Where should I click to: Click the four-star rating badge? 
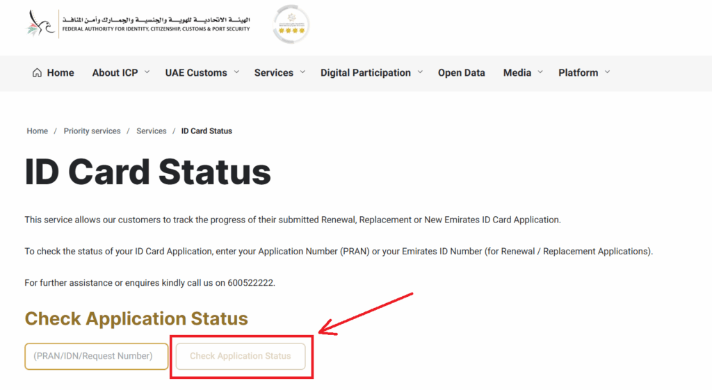click(x=291, y=24)
